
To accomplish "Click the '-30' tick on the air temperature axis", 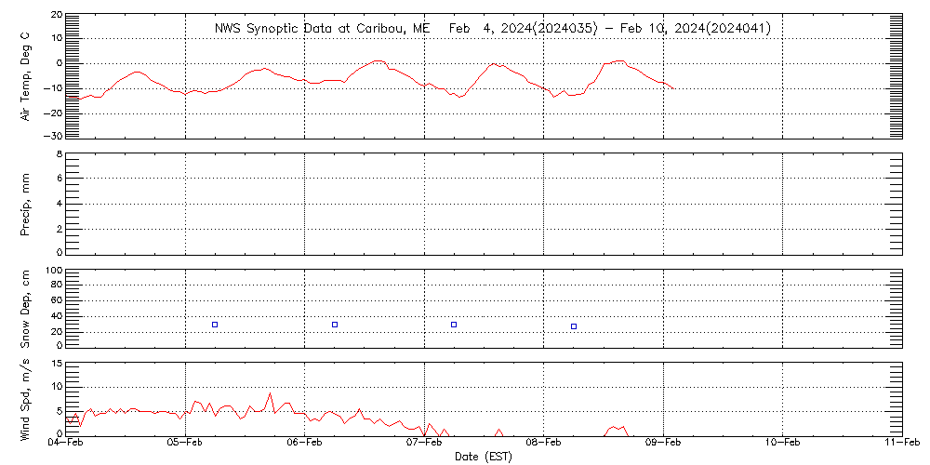I will (54, 136).
